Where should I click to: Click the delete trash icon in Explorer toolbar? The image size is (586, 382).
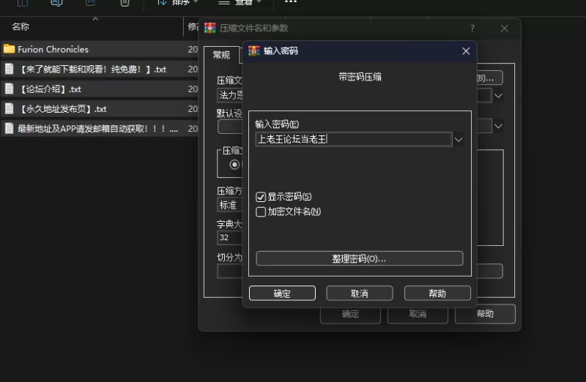(x=125, y=3)
